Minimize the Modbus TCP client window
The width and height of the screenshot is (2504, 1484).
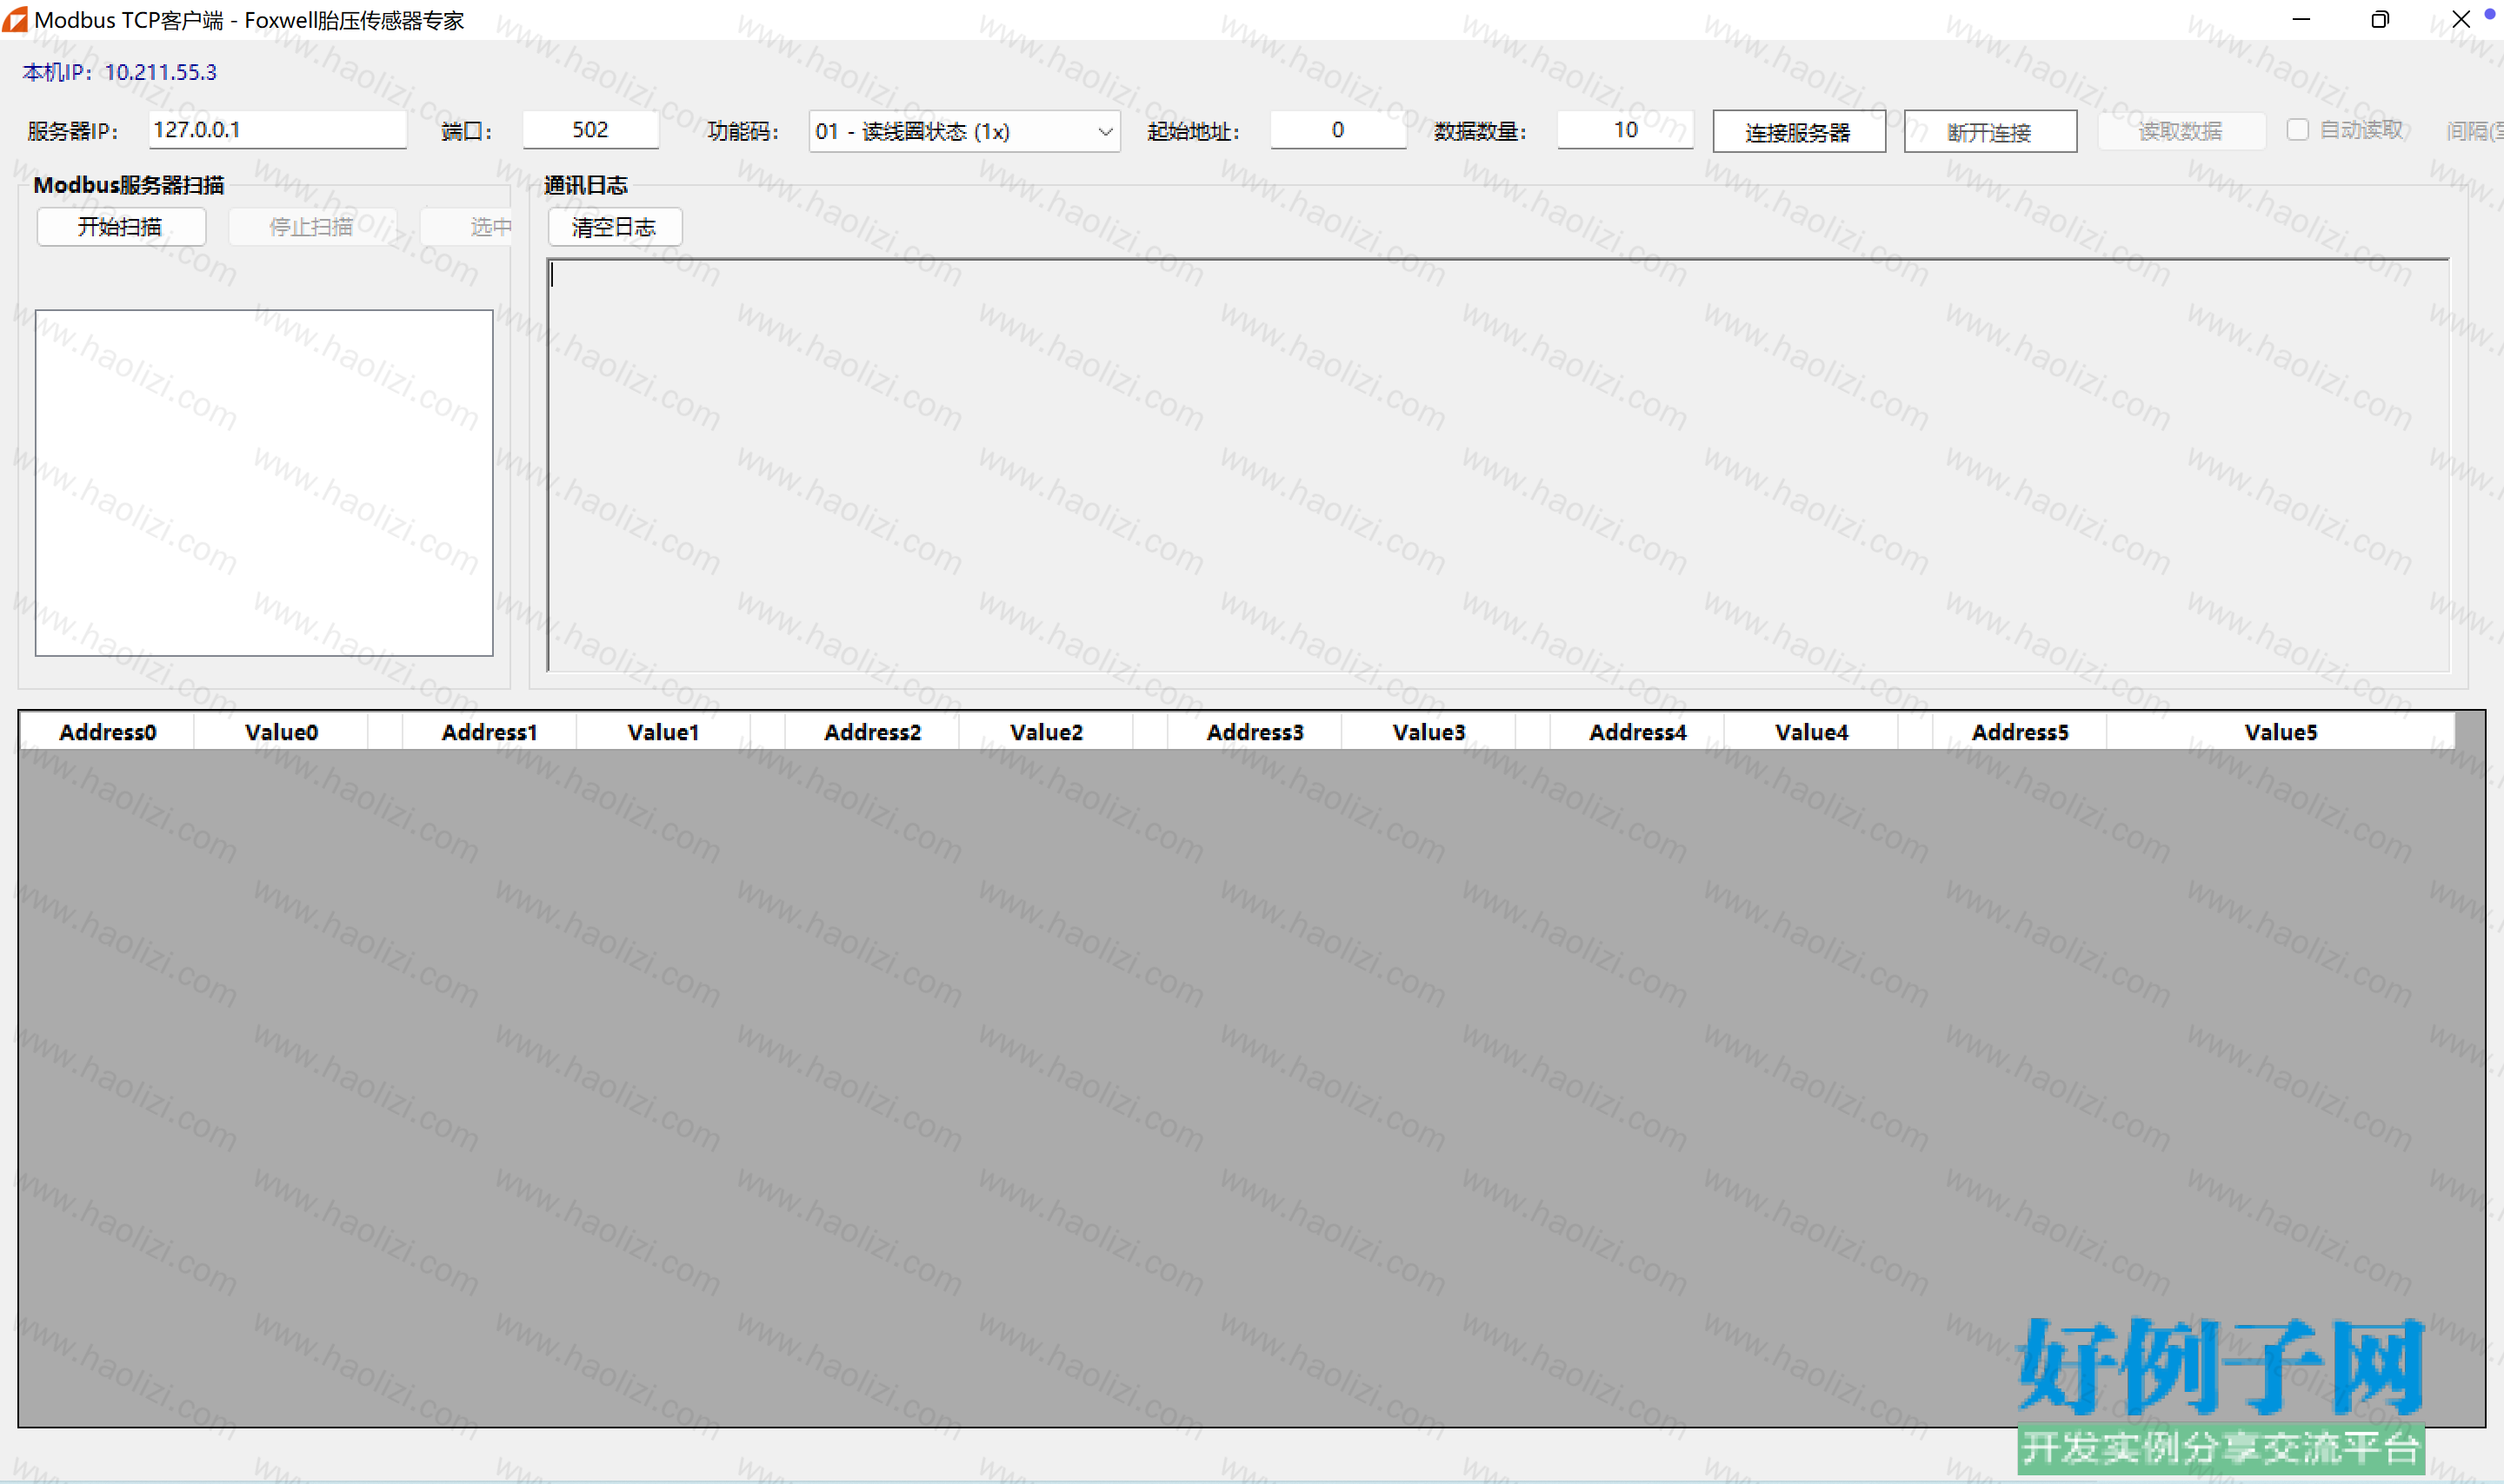pos(2301,19)
